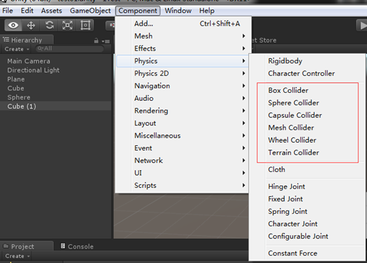
Task: Add a Capsule Collider component
Action: coord(307,115)
